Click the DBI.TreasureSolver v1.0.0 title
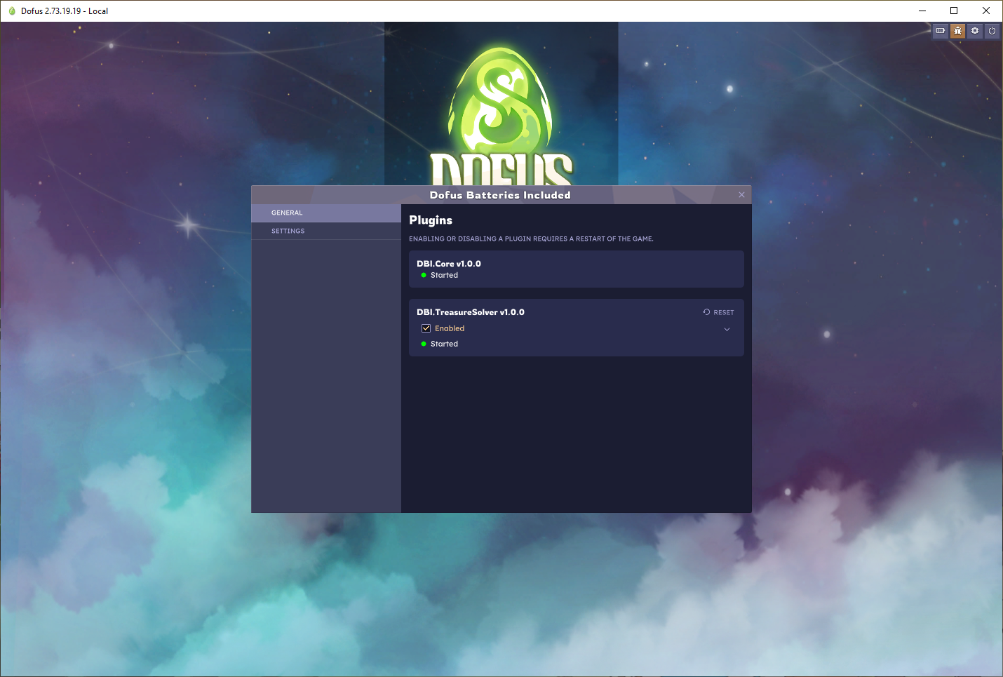Image resolution: width=1003 pixels, height=677 pixels. click(471, 312)
